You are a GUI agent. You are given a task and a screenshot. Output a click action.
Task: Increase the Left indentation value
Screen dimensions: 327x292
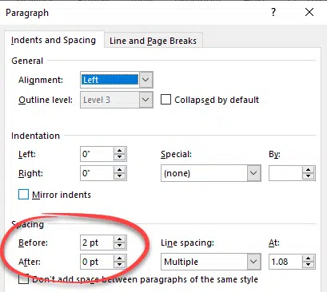[119, 151]
